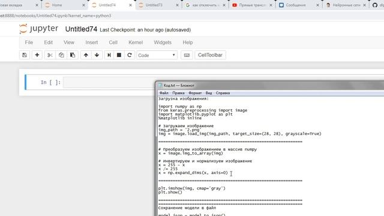Viewport: 384px width, 216px height.
Task: Open the Edit menu in Jupyter
Action: [48, 43]
